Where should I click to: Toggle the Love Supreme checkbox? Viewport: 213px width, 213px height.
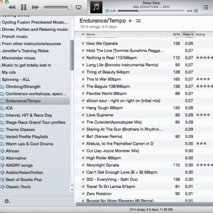point(83,115)
